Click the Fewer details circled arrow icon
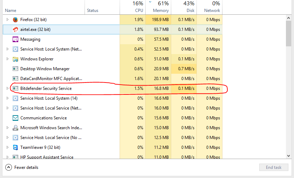This screenshot has width=294, height=178. pos(9,167)
